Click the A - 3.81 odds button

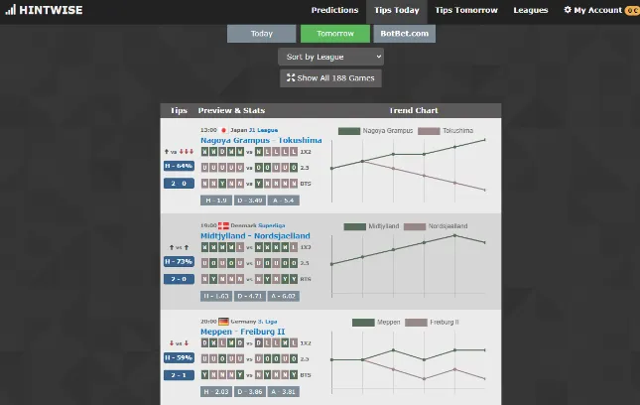tap(283, 391)
